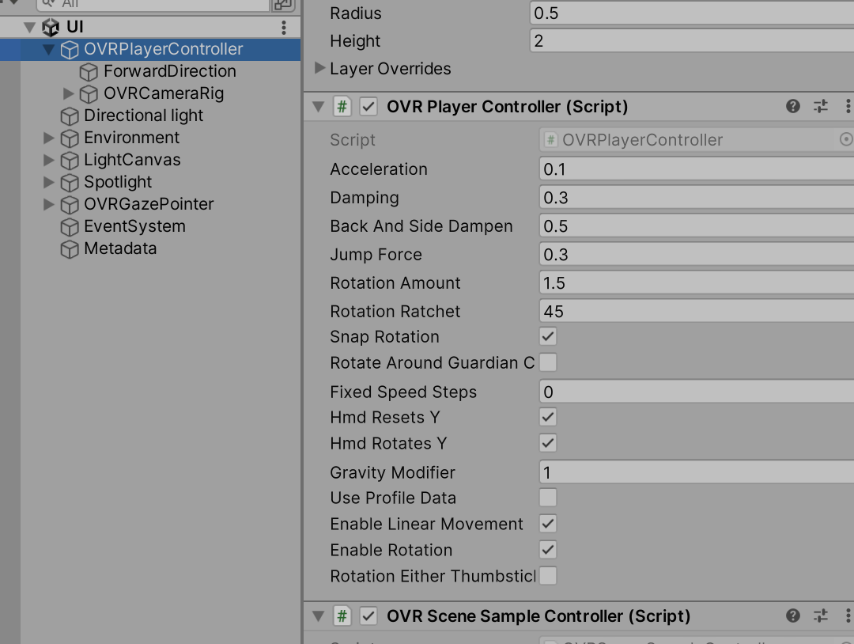Expand OVRCameraRig children

tap(68, 93)
